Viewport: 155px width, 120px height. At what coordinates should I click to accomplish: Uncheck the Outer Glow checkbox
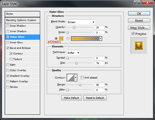tap(7, 37)
